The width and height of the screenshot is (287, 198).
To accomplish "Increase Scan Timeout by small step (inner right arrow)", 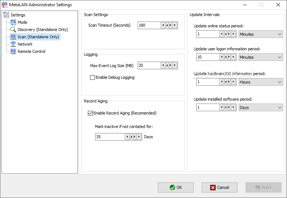I will click(x=171, y=25).
